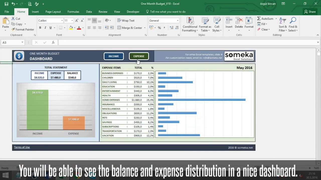Open Find & Select options
This screenshot has width=321, height=180.
(293, 24)
